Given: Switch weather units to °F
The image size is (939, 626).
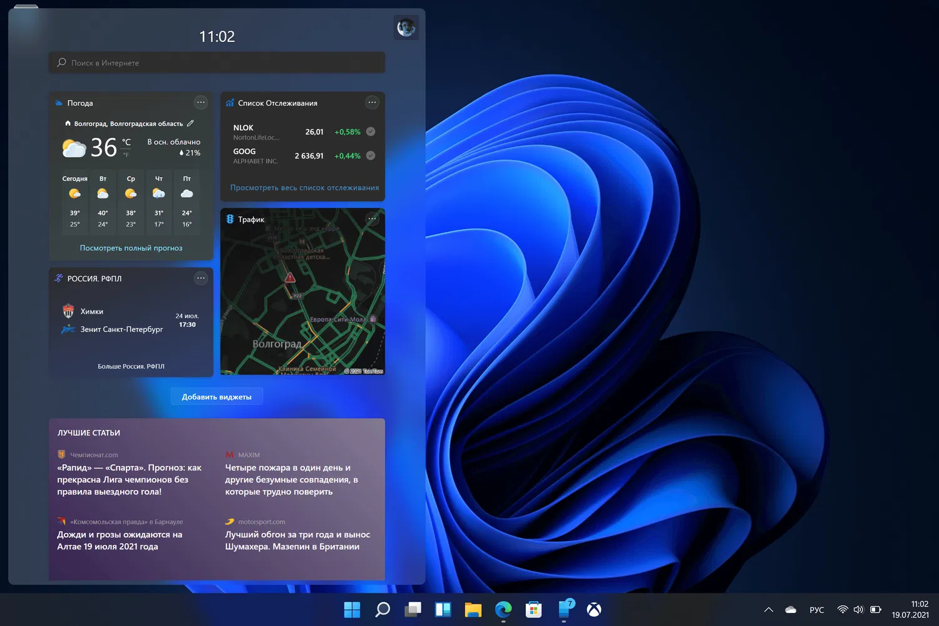Looking at the screenshot, I should point(126,155).
